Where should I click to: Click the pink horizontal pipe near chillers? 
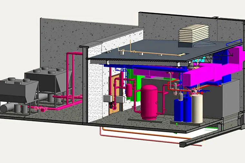64,97
